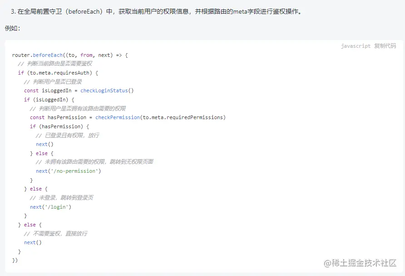Click the router.beforeEach code line

pos(70,55)
